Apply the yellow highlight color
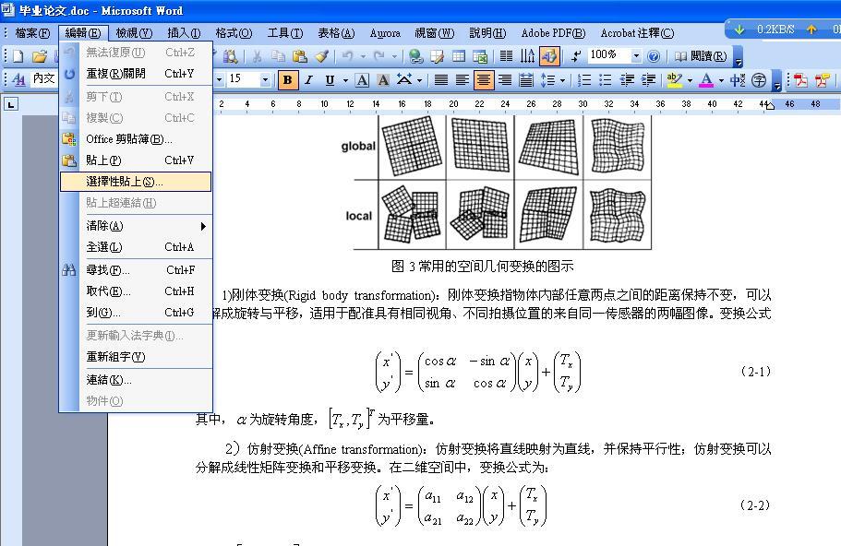The image size is (841, 546). [674, 80]
